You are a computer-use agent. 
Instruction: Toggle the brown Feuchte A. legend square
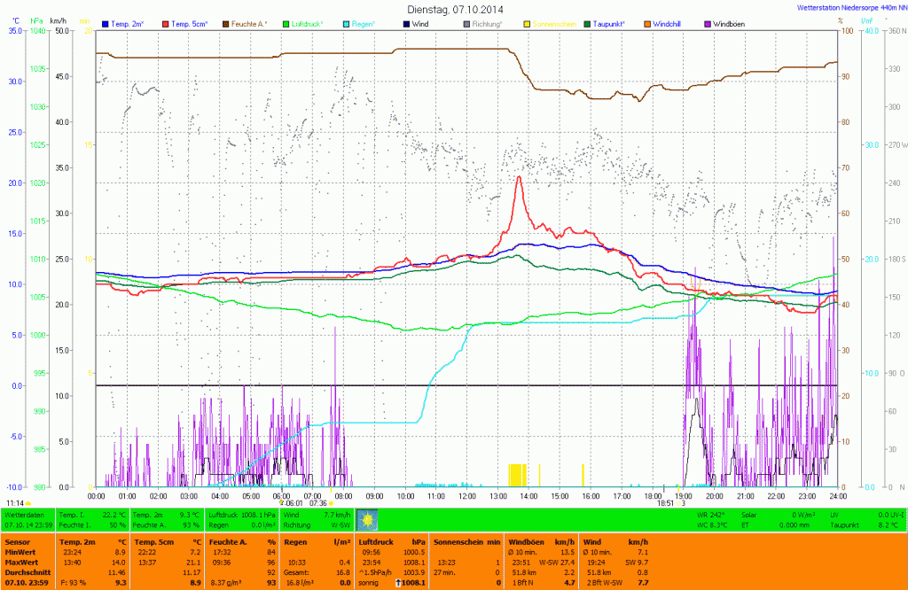point(225,23)
